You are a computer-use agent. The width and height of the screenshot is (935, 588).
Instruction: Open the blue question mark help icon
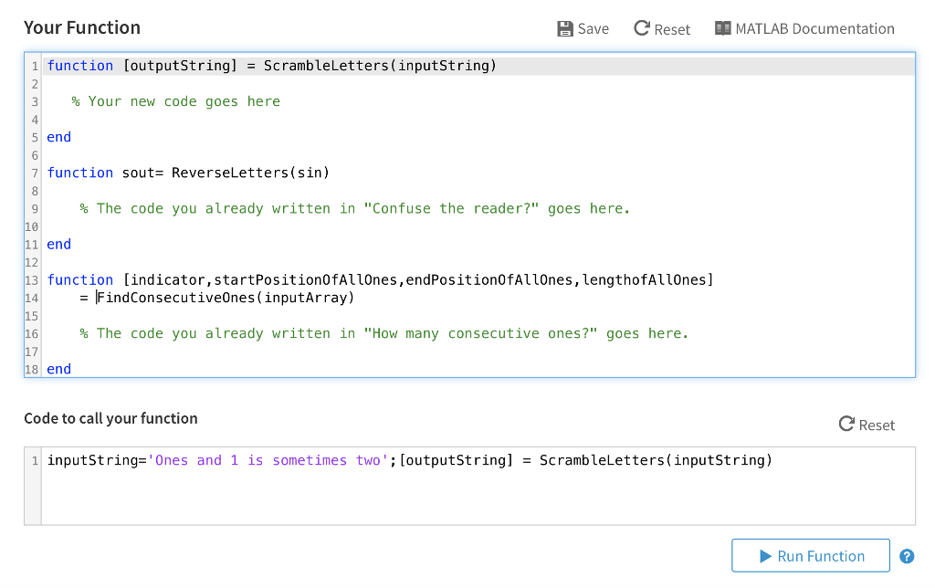pyautogui.click(x=907, y=555)
